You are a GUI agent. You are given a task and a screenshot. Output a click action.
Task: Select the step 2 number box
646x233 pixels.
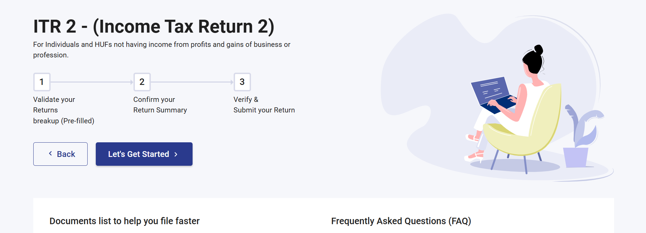(x=142, y=82)
